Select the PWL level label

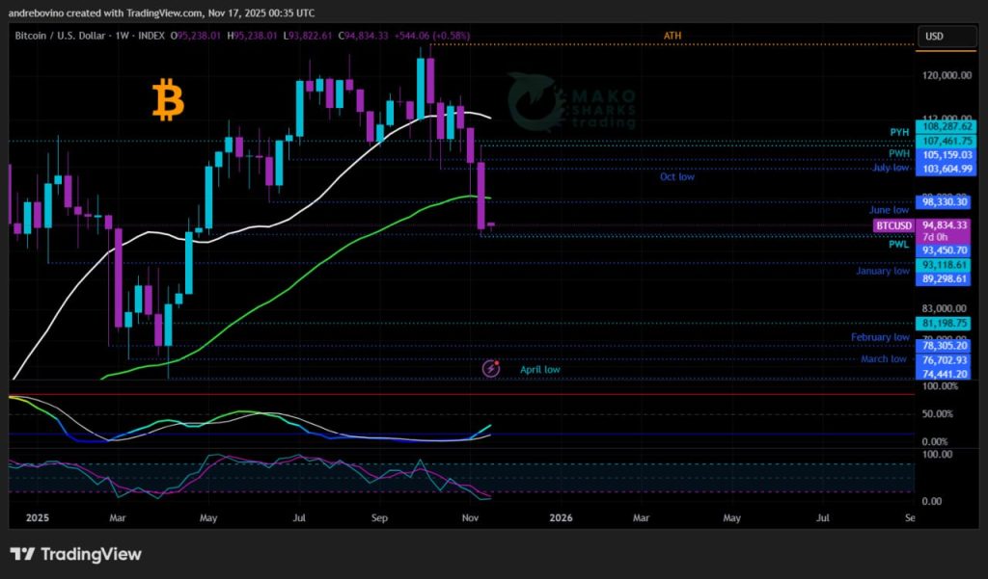click(898, 245)
